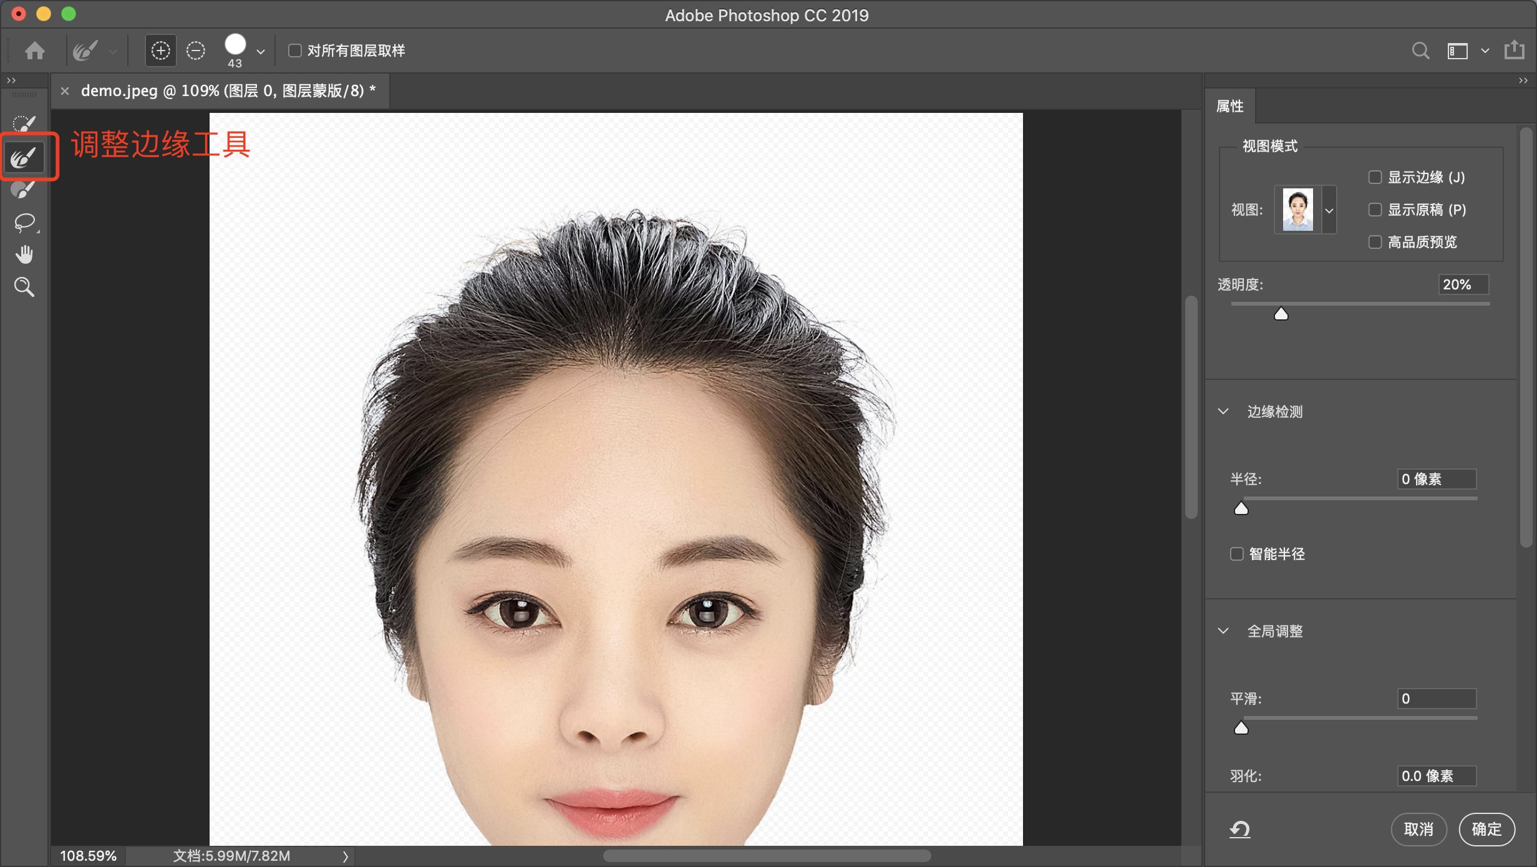Click the macOS yellow minimize button
1537x867 pixels.
click(x=44, y=14)
